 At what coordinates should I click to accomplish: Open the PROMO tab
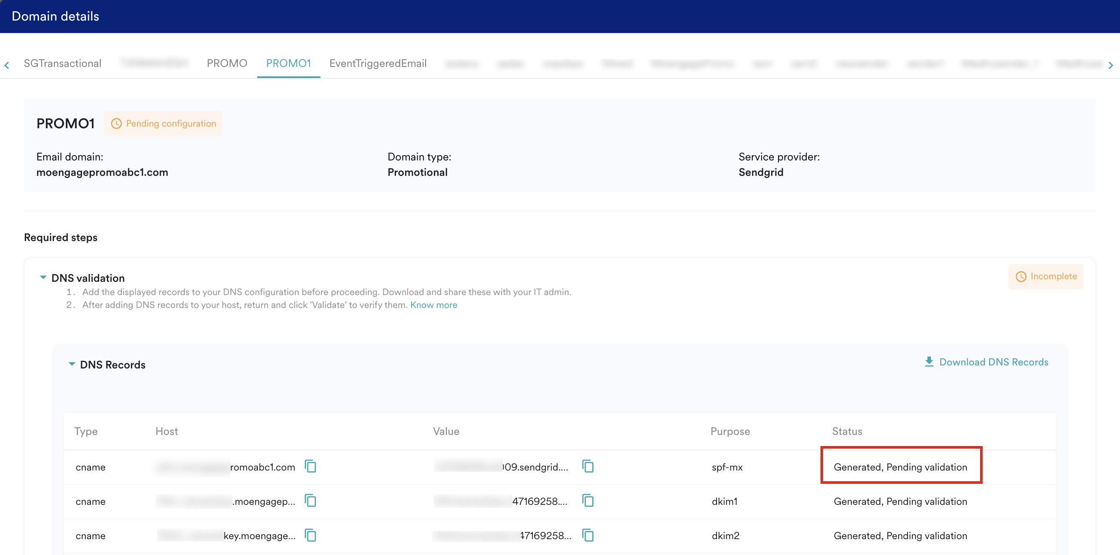(227, 63)
